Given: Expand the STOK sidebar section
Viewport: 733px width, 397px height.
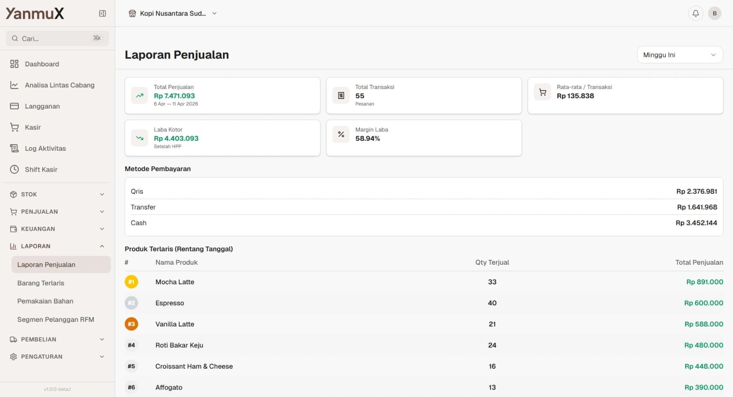Looking at the screenshot, I should [57, 195].
